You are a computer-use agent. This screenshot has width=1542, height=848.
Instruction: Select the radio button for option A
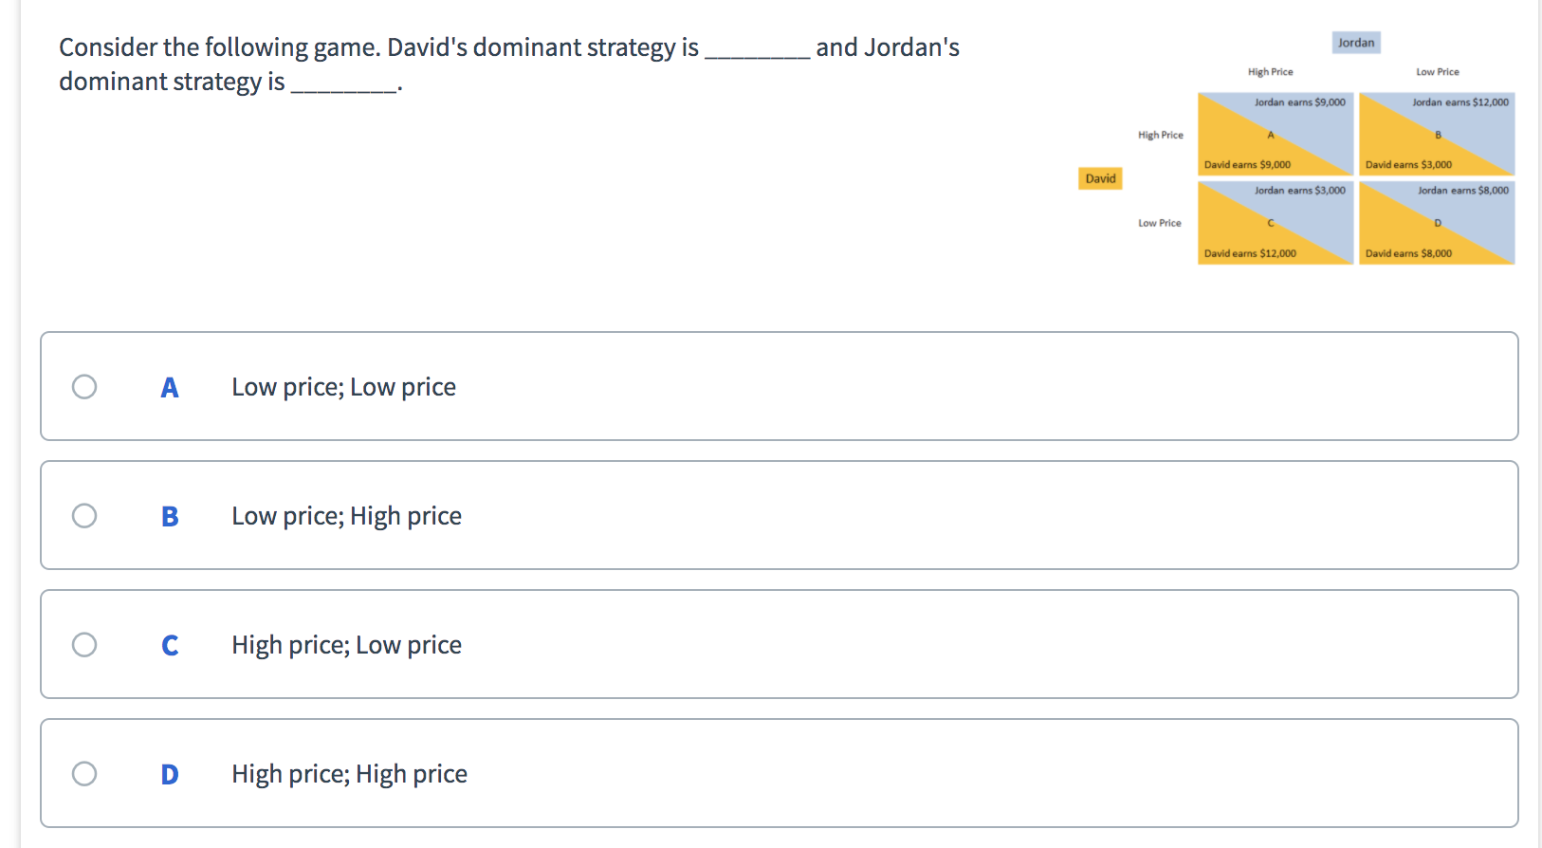tap(84, 386)
